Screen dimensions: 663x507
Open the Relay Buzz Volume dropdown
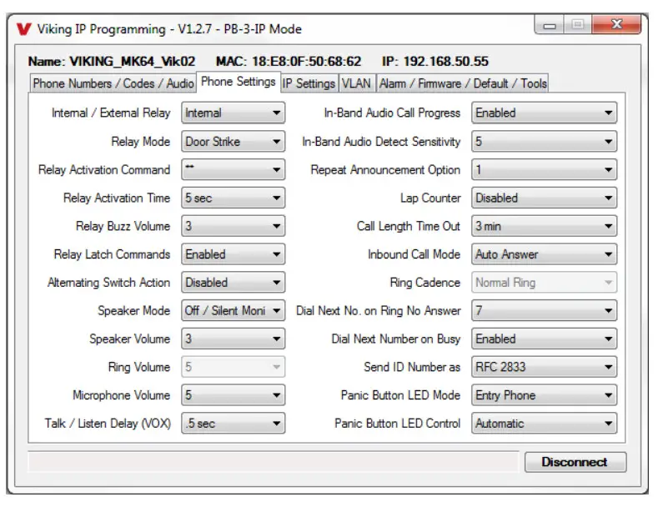click(233, 226)
